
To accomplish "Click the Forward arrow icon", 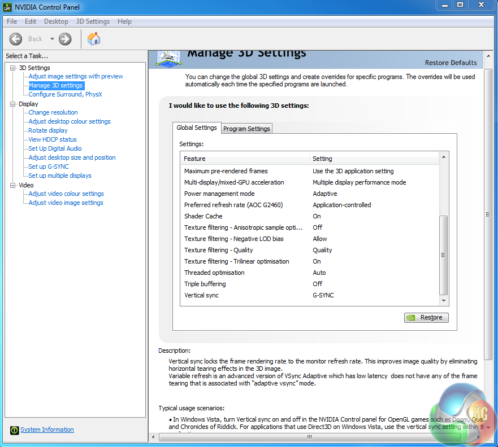I will (x=65, y=39).
